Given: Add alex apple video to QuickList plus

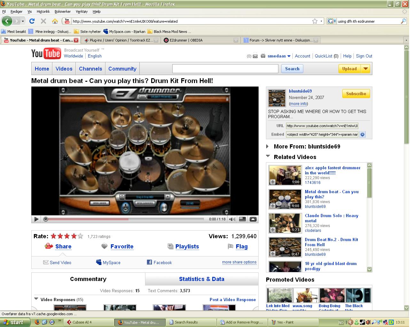Looking at the screenshot, I should click(x=273, y=182).
